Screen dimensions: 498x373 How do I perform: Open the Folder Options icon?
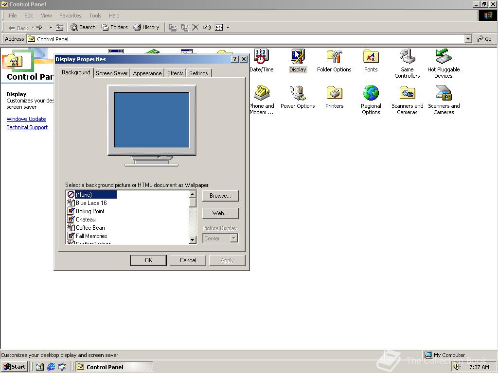[334, 57]
